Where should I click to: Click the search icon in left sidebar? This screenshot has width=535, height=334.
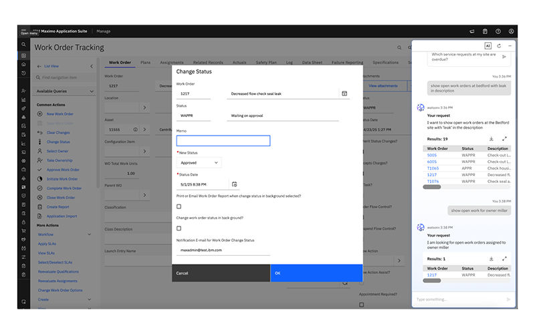pos(24,45)
